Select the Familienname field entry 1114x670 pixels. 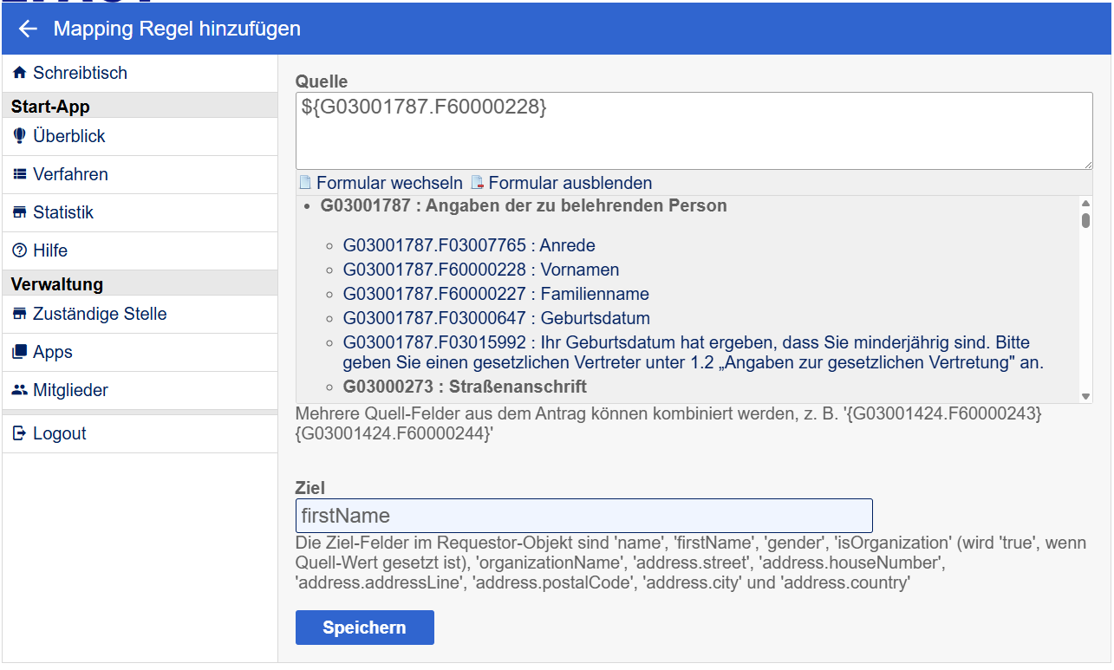(x=495, y=294)
